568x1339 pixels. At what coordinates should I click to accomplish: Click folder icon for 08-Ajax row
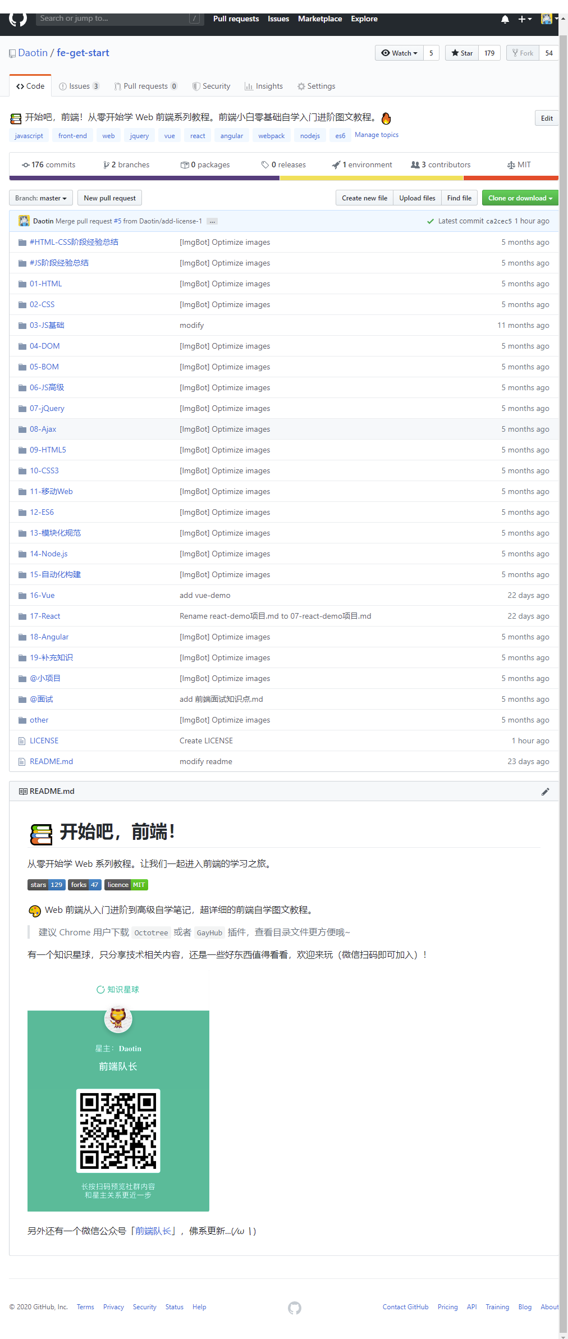tap(22, 429)
